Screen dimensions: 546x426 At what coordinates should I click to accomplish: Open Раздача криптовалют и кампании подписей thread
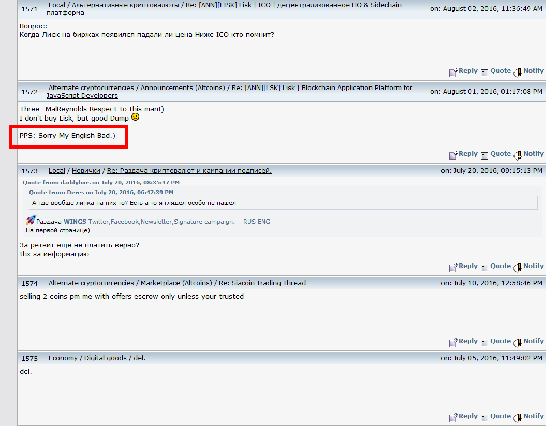(x=189, y=171)
